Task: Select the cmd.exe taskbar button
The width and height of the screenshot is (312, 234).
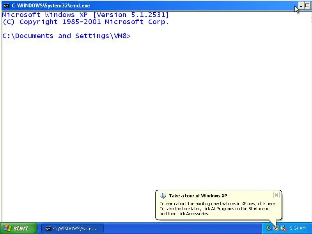Action: click(73, 229)
